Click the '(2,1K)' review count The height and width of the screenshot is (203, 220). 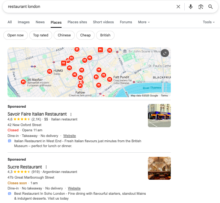[x=36, y=119]
